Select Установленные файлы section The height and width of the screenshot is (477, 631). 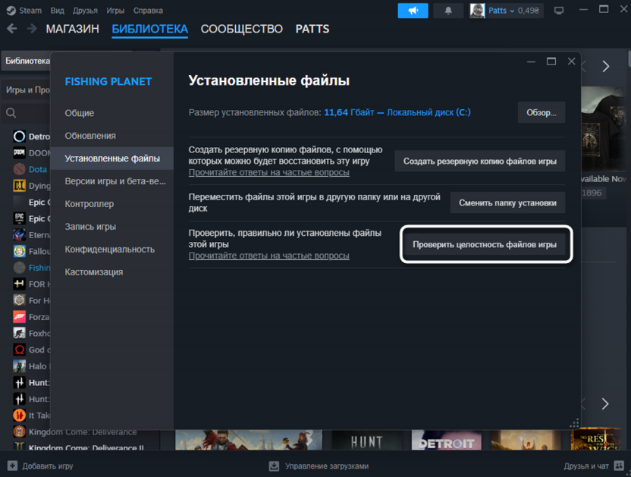point(112,158)
